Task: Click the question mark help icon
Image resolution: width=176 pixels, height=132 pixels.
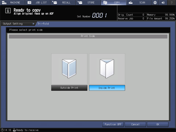Action: point(172,2)
